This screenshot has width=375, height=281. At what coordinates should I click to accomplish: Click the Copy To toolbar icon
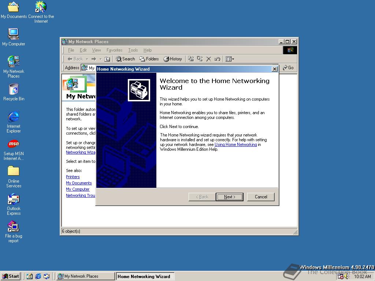pos(200,59)
